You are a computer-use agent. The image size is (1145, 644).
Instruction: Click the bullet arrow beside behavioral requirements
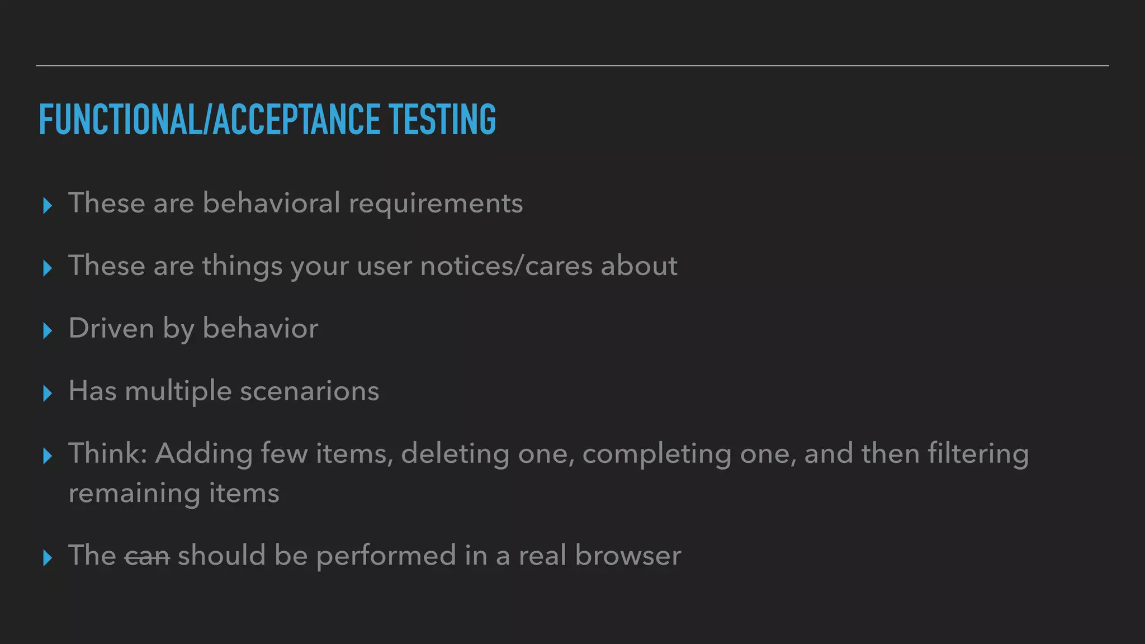pyautogui.click(x=48, y=206)
